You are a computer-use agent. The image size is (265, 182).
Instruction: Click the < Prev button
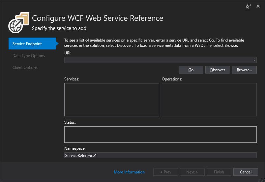point(165,172)
